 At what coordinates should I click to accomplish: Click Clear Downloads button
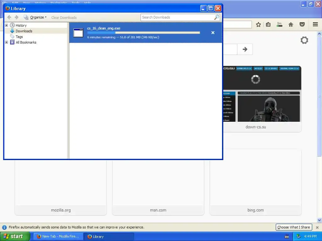(64, 18)
